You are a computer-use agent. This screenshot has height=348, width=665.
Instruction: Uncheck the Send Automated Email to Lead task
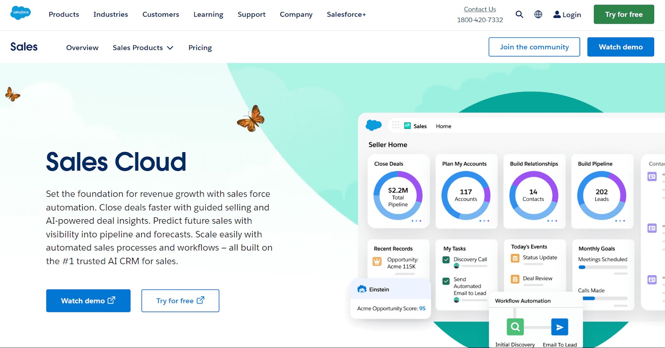446,281
